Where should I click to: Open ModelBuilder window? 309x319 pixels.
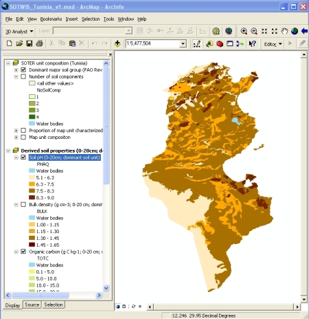coord(240,43)
